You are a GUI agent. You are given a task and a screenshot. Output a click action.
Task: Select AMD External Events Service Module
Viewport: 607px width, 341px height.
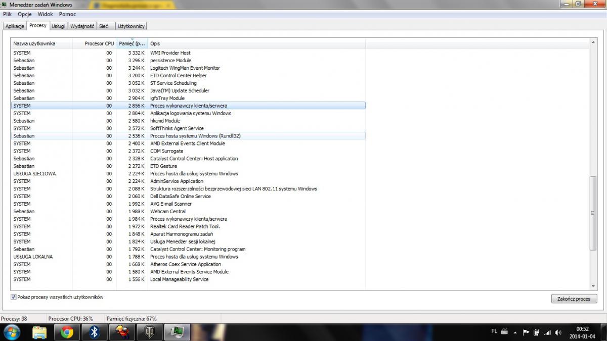[x=188, y=272]
